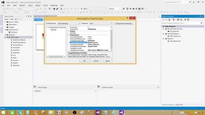205x115 pixels.
Task: Click the property grid vertical scrollbar
Action: pyautogui.click(x=111, y=39)
